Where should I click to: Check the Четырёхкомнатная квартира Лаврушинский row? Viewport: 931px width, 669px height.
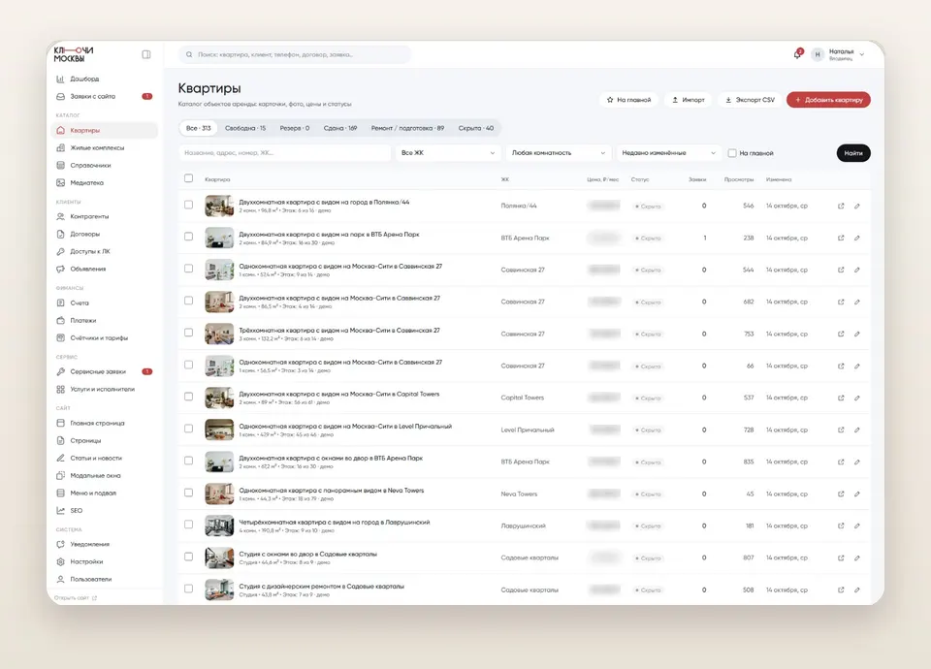click(189, 525)
